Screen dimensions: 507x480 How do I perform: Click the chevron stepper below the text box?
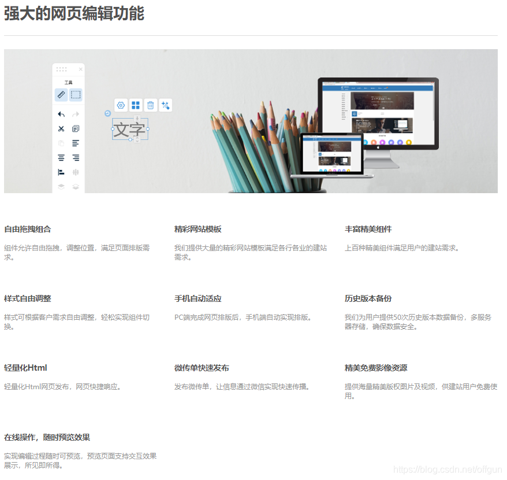tap(137, 139)
